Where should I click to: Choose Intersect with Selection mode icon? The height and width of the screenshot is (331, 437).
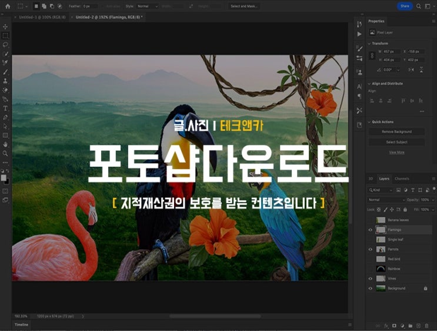click(x=59, y=6)
